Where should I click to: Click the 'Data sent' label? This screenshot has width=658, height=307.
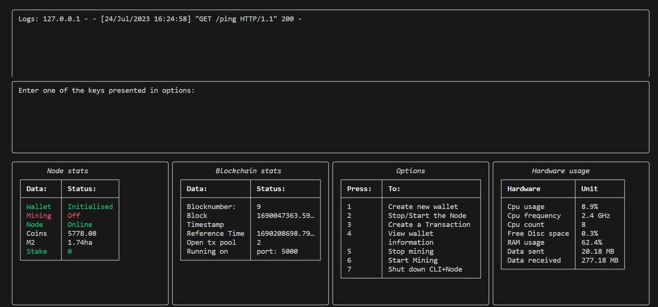pyautogui.click(x=526, y=251)
